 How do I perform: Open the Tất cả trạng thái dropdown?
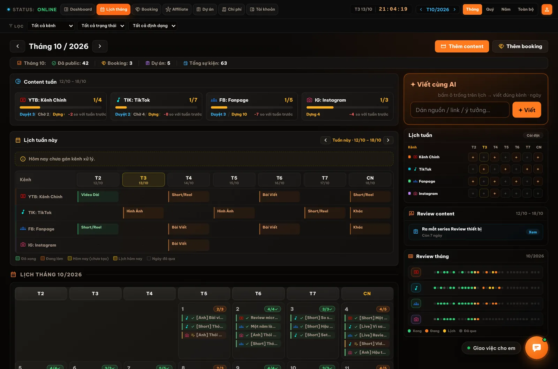pos(102,25)
